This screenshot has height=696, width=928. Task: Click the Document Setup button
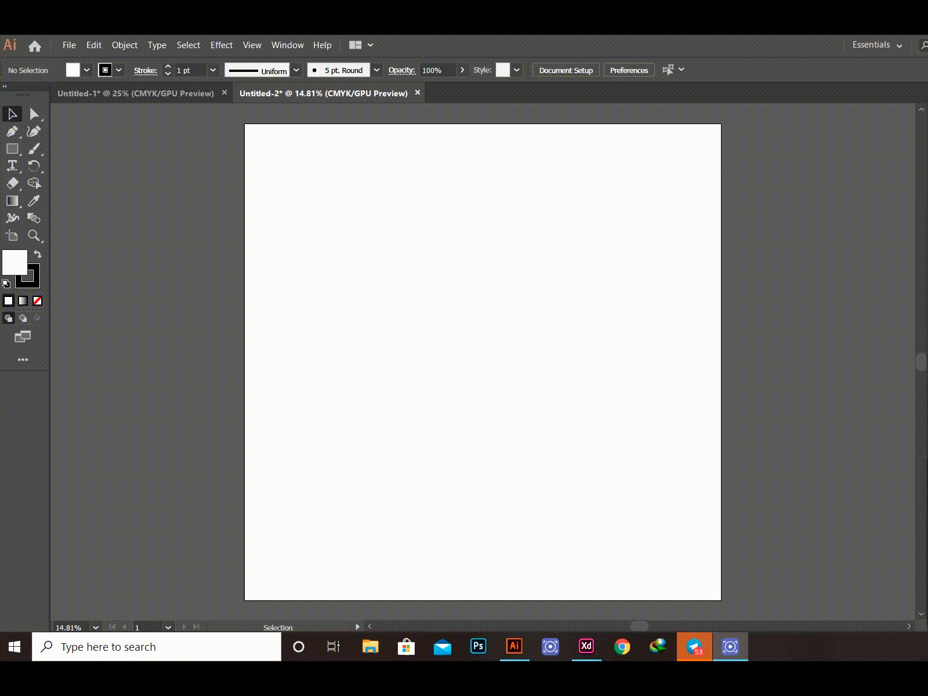click(x=565, y=70)
